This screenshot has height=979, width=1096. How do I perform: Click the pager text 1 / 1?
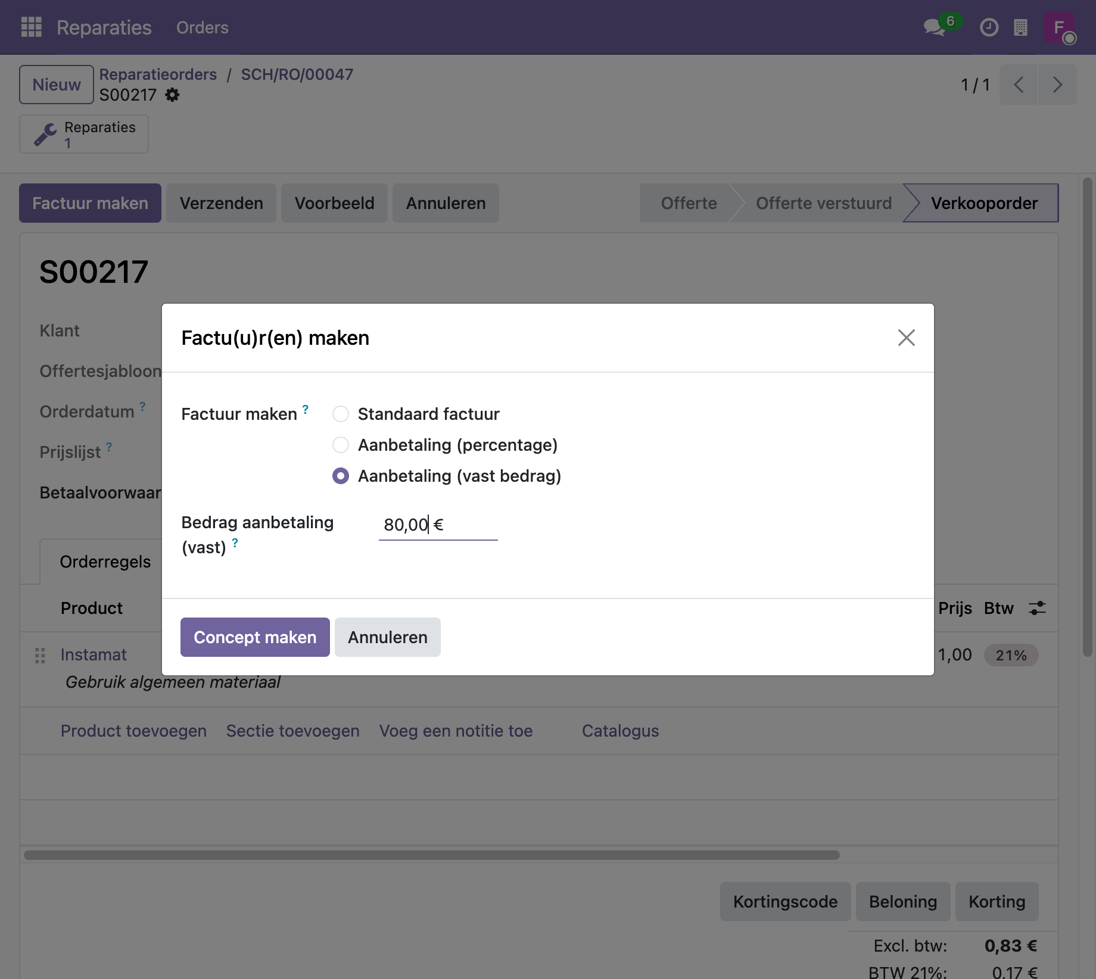(x=975, y=85)
